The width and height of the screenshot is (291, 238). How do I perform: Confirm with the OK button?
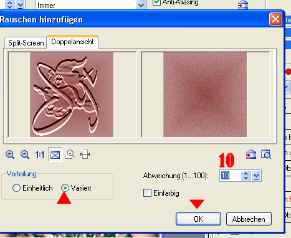pyautogui.click(x=198, y=219)
